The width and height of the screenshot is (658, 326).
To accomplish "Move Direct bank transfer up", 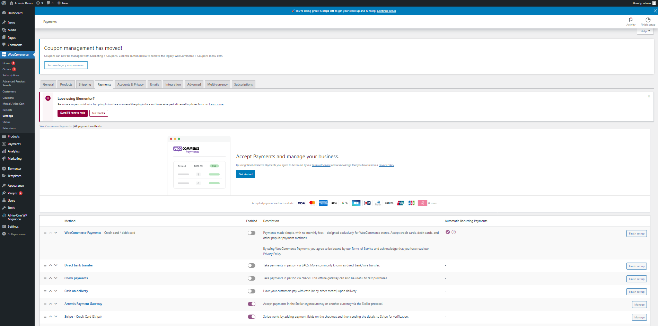I will 51,265.
